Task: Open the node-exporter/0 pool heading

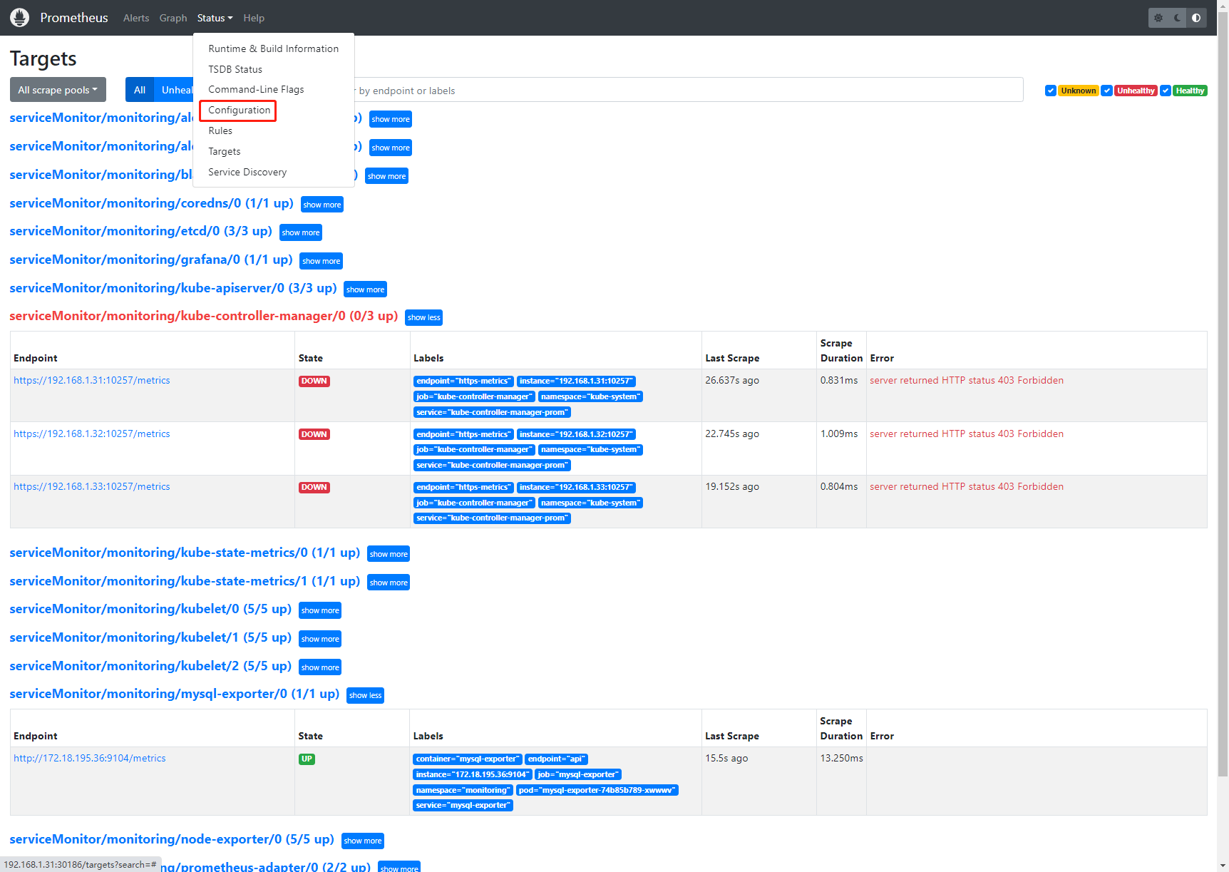Action: coord(172,839)
